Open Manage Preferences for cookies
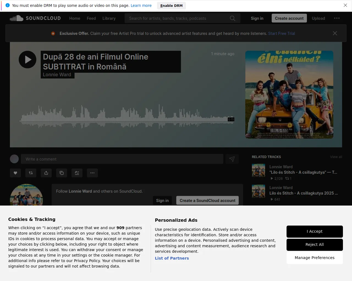Viewport: 352px width, 281px height. [x=315, y=258]
